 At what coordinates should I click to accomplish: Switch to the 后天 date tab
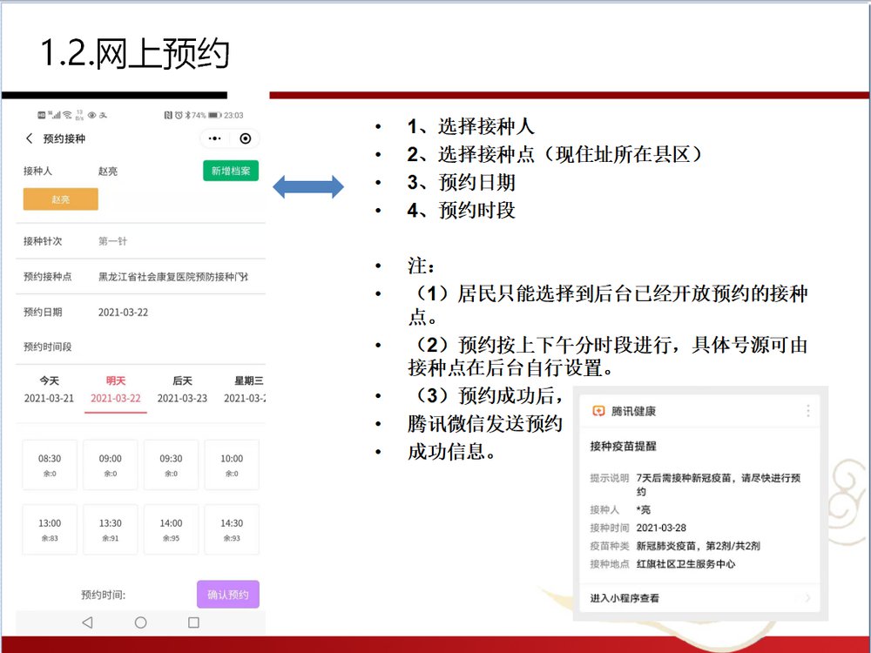coord(182,389)
